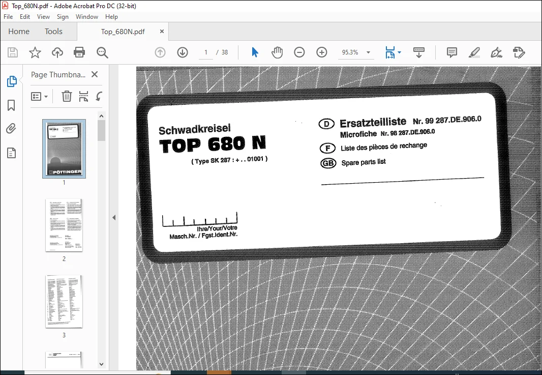Open the Help menu
542x375 pixels.
111,17
